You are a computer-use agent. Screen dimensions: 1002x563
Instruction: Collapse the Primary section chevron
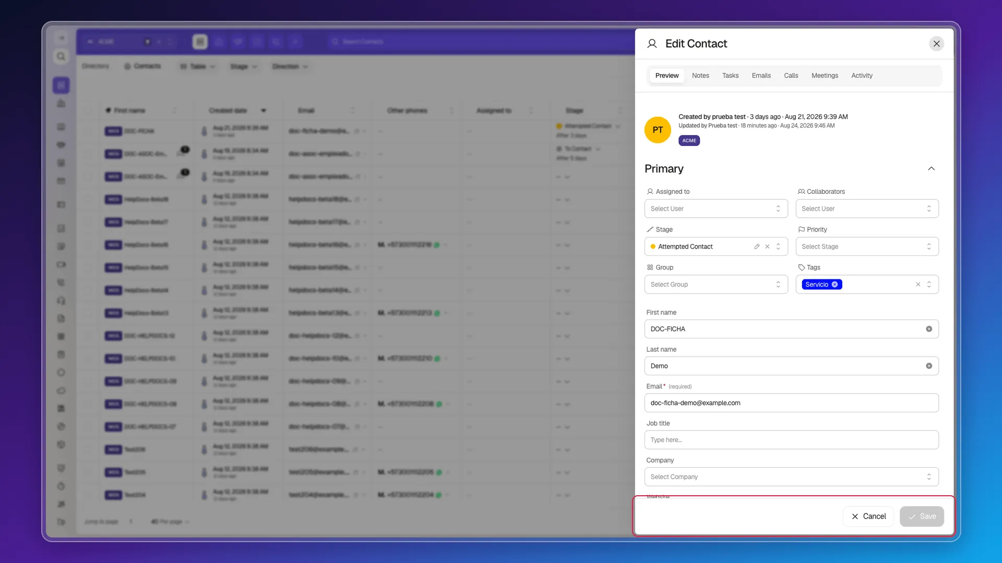click(x=931, y=168)
